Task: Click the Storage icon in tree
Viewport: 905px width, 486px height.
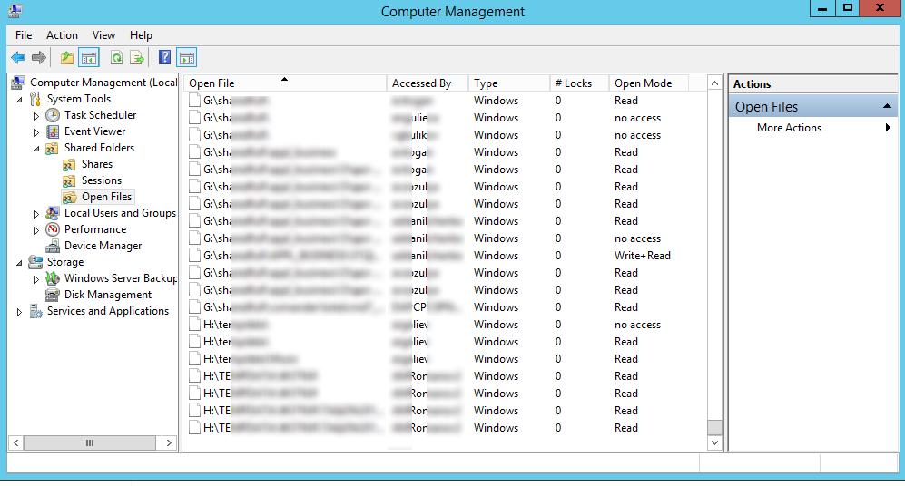Action: click(x=35, y=262)
